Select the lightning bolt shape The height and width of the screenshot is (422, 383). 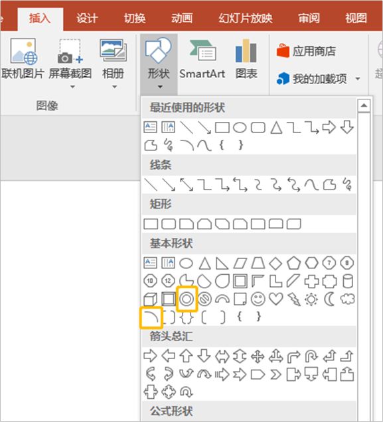(294, 299)
